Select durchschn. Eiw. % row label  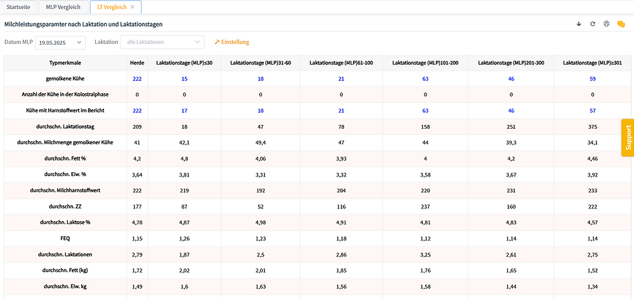tap(65, 174)
